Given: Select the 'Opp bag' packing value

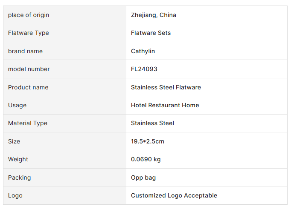Looking at the screenshot, I should click(x=143, y=178).
